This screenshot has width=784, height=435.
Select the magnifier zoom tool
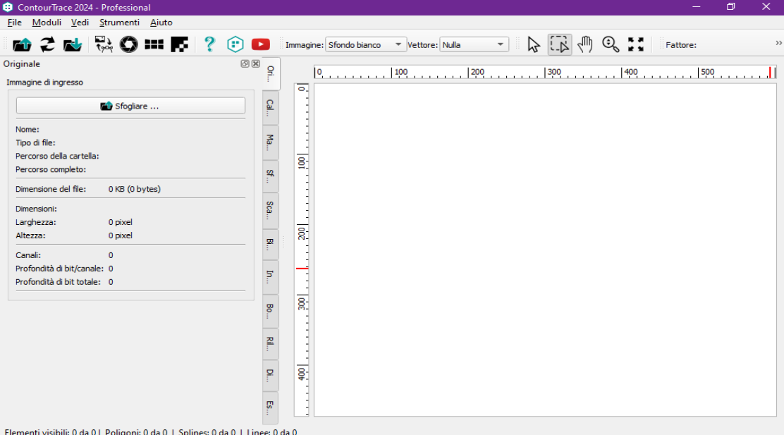611,44
